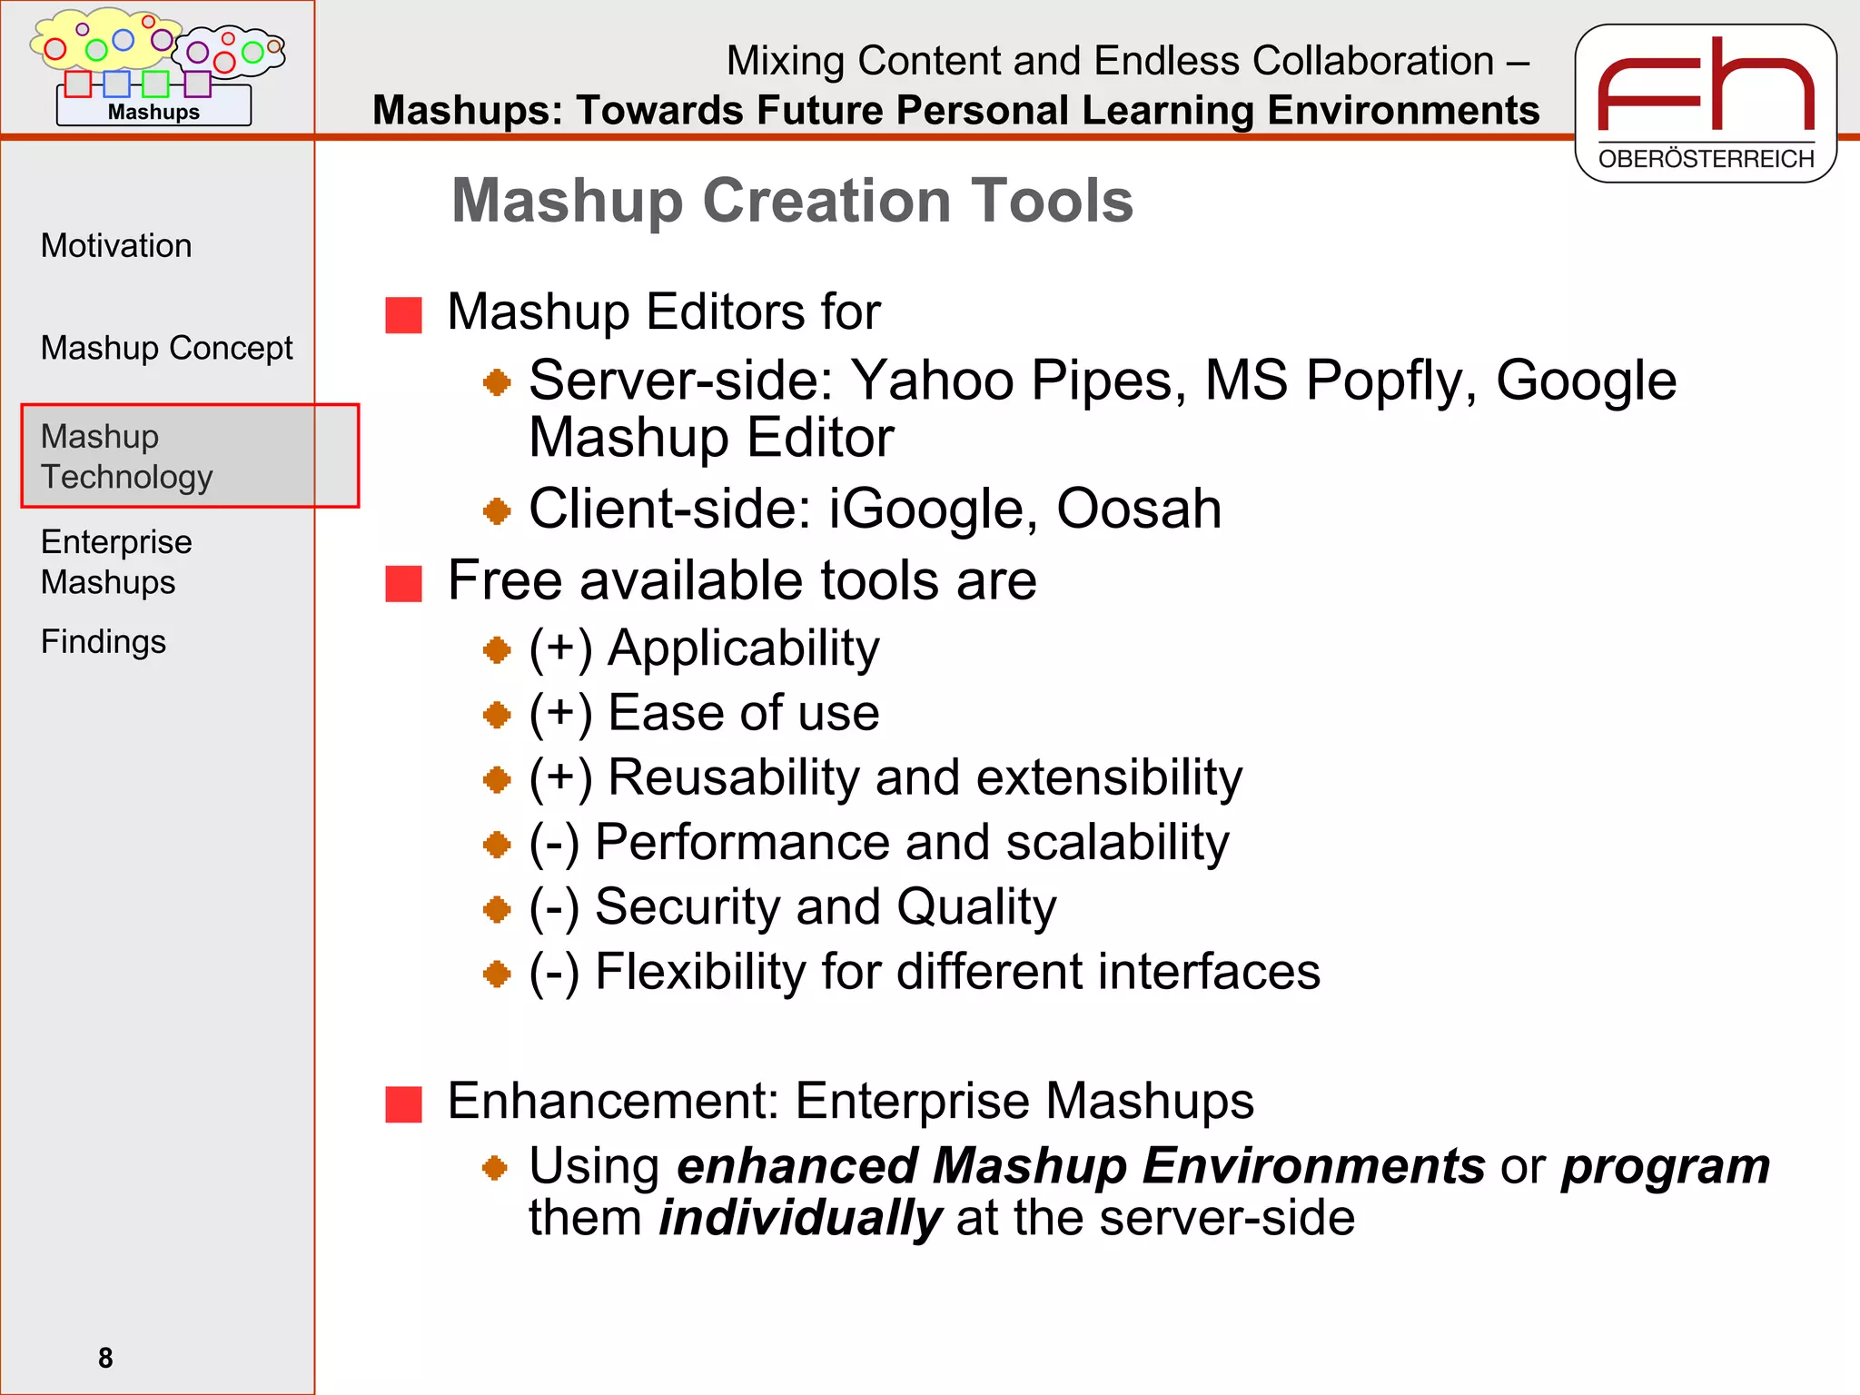Click the FH Oberösterreich logo

[x=1706, y=104]
